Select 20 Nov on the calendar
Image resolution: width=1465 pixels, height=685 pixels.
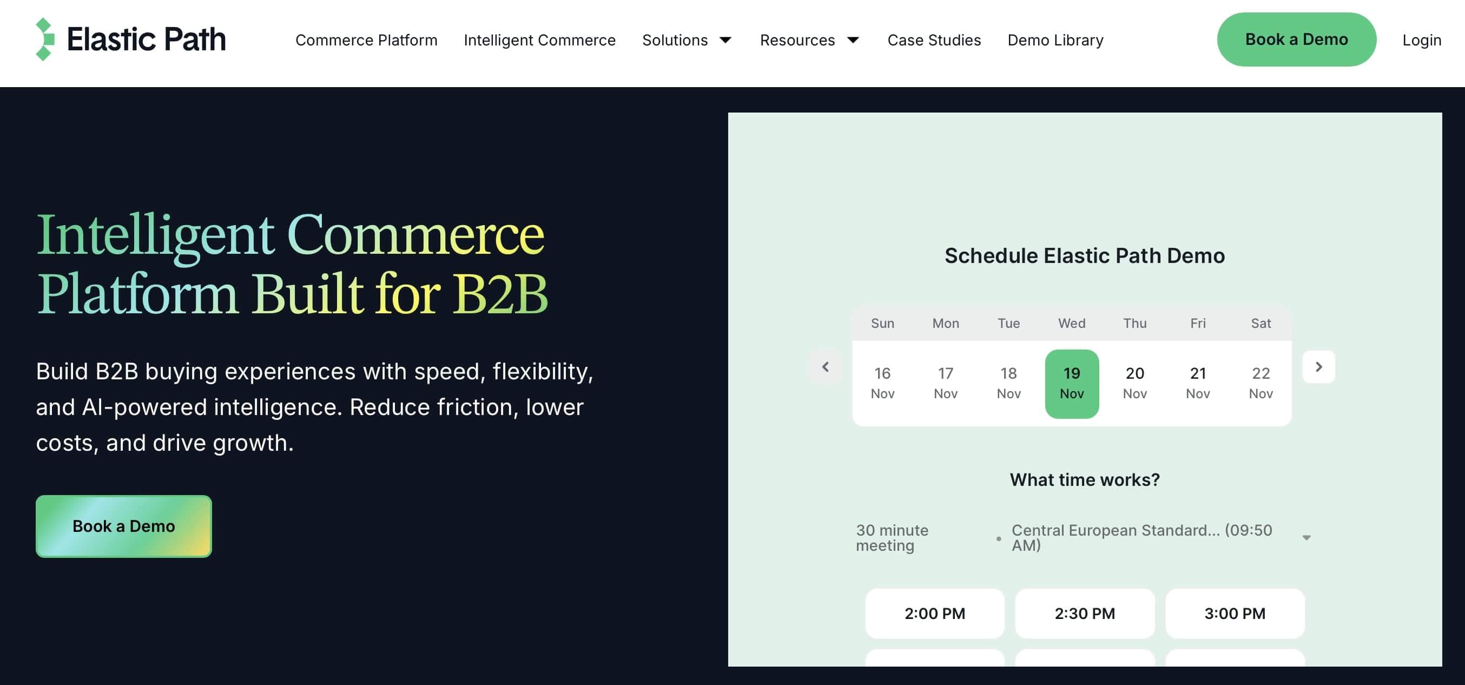click(x=1134, y=383)
